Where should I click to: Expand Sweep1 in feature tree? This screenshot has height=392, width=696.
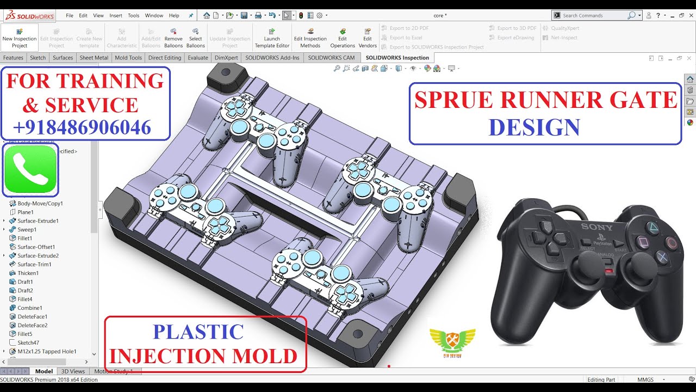tap(4, 230)
